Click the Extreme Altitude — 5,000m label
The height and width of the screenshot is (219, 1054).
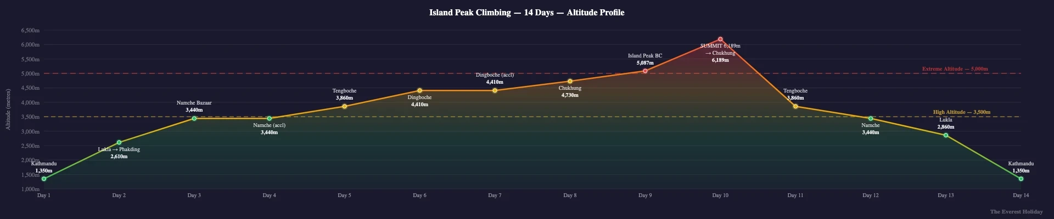coord(955,69)
